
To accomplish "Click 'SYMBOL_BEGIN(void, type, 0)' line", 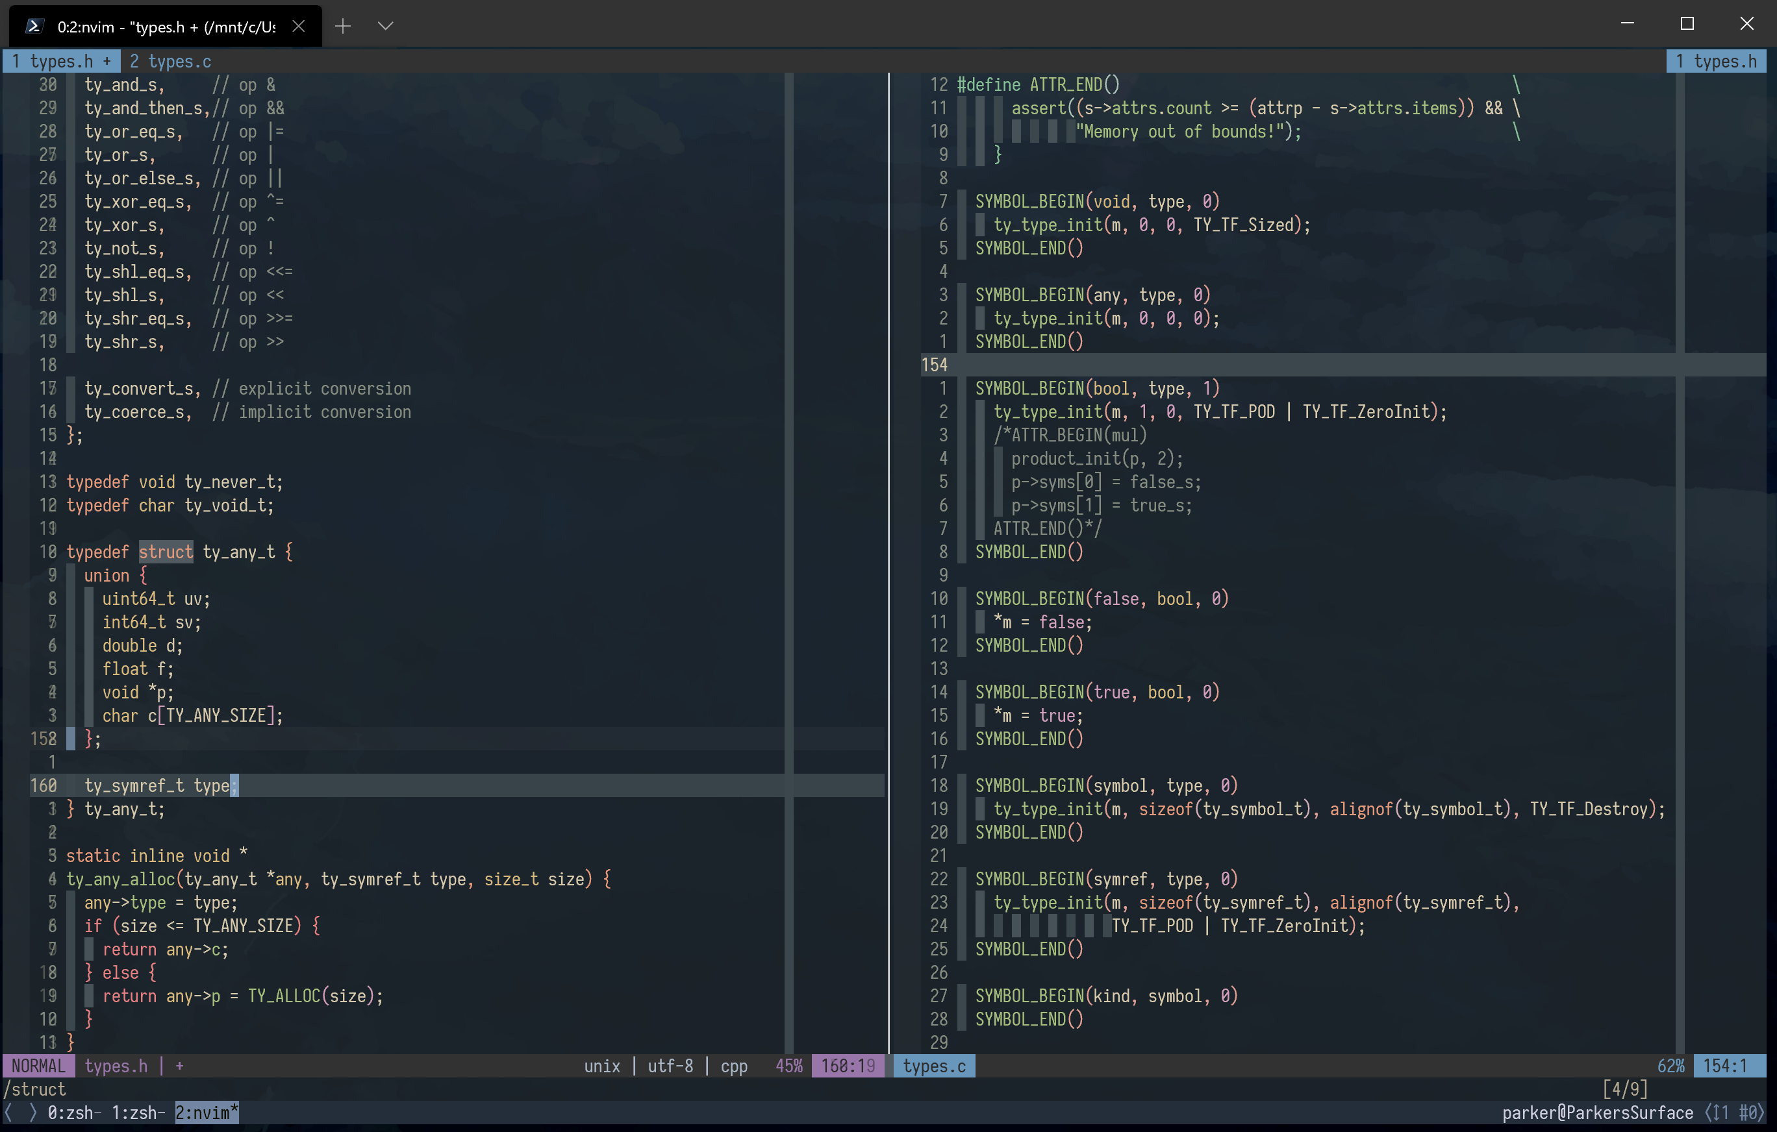I will (1098, 201).
